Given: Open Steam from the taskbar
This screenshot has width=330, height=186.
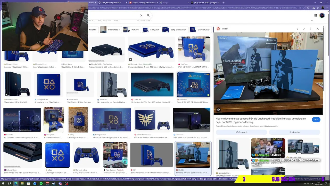Looking at the screenshot, I should (x=54, y=184).
